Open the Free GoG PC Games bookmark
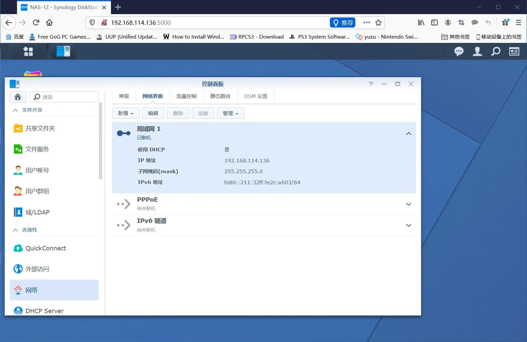527x342 pixels. (60, 37)
